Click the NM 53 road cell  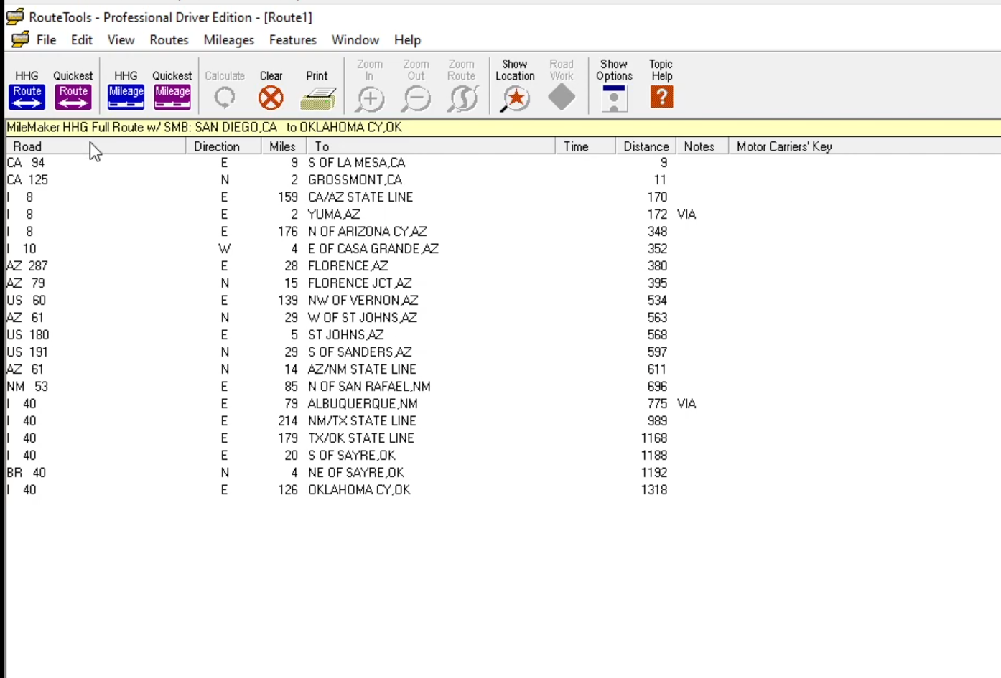27,387
